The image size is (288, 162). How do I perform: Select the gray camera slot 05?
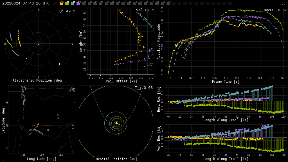pyautogui.click(x=84, y=3)
